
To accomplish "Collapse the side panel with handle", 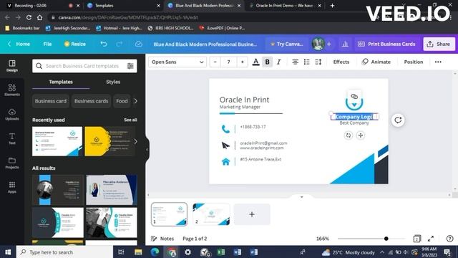I will tap(147, 150).
